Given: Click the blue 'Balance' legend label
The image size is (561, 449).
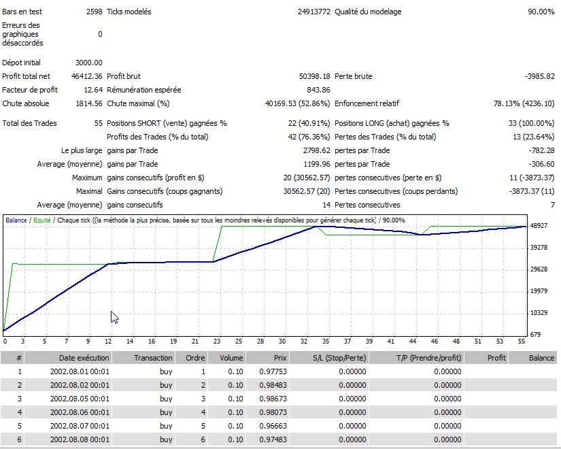Looking at the screenshot, I should [x=16, y=220].
